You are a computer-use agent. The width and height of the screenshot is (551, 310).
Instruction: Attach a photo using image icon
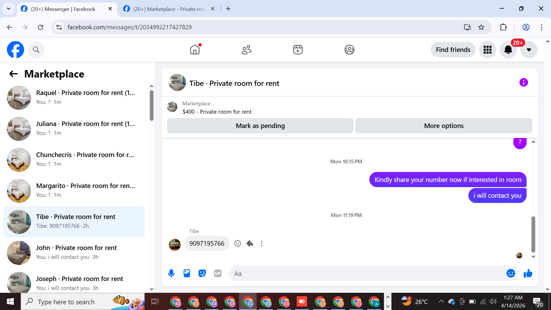187,273
